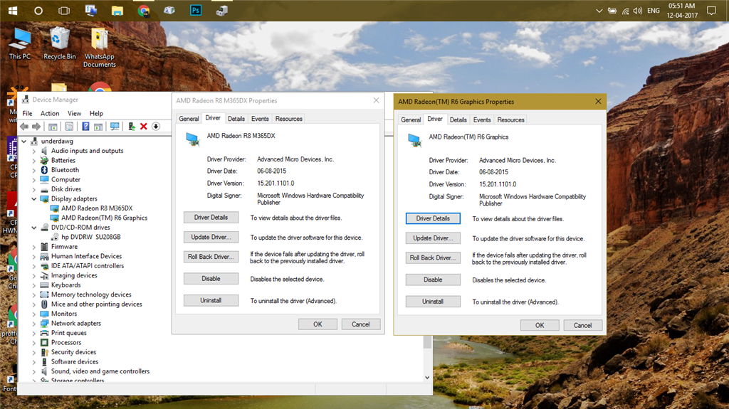Click the Back arrow in Device Manager toolbar
This screenshot has height=409, width=729.
pos(24,127)
